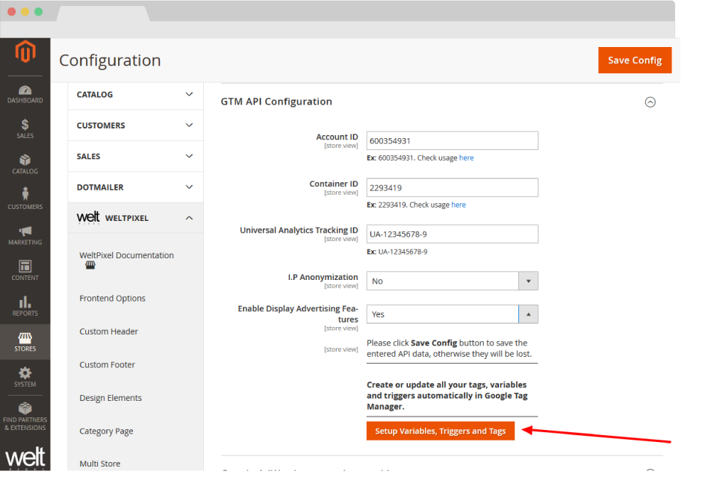This screenshot has width=717, height=483.
Task: Click the Magento logo icon
Action: tap(25, 52)
